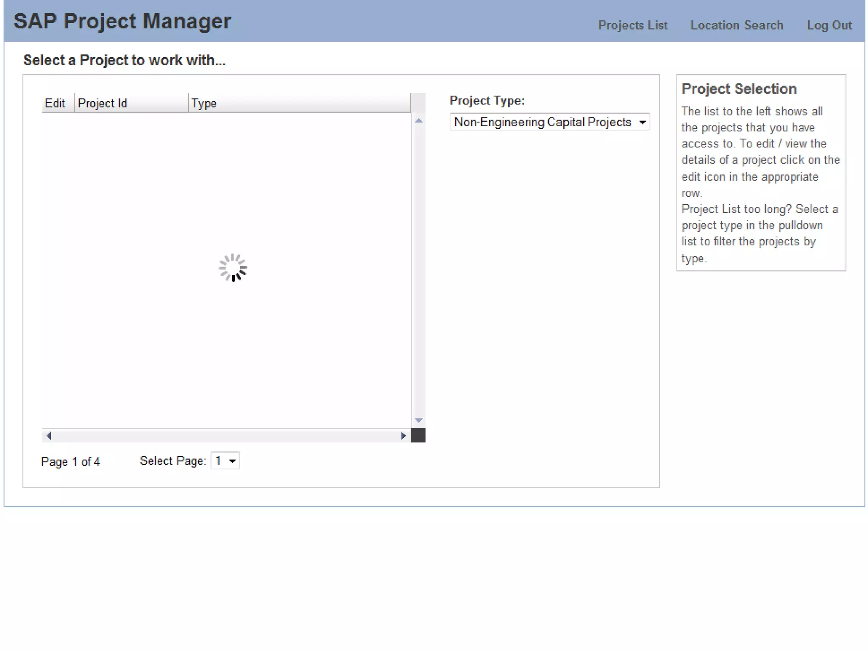Click the Project Selection help heading
This screenshot has height=651, width=868.
(739, 89)
